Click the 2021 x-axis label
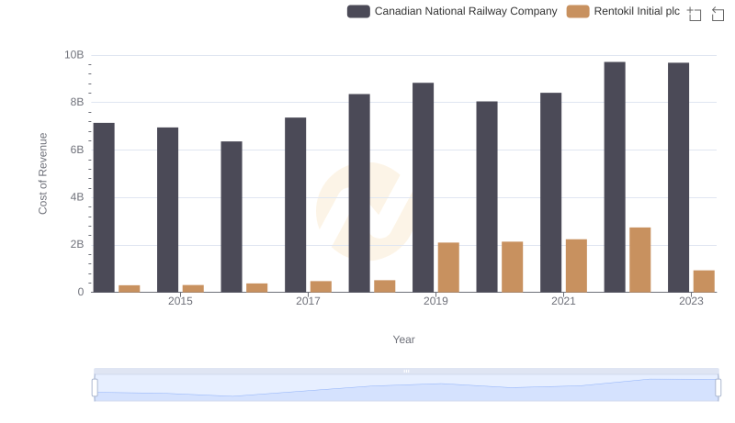The image size is (735, 423). (x=563, y=301)
